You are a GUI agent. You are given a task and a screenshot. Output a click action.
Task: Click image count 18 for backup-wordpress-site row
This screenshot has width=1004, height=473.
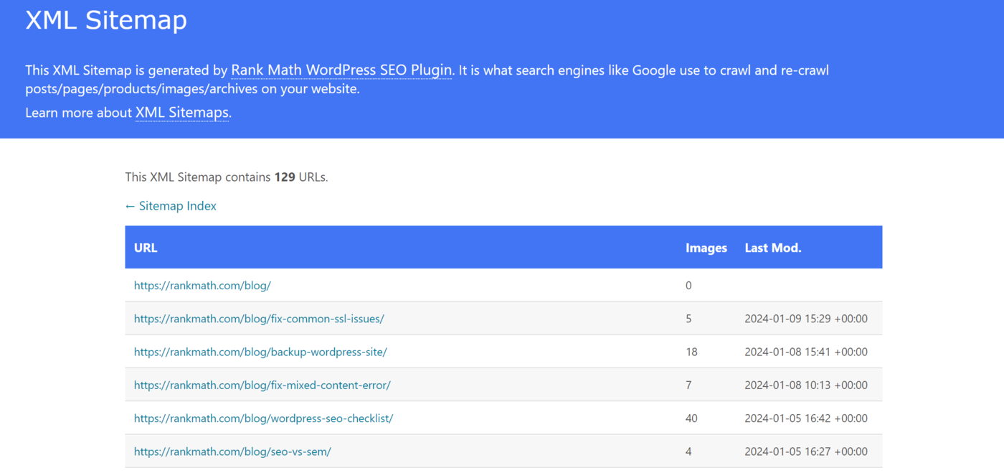point(691,352)
